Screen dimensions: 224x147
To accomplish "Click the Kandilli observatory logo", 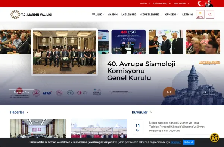I will click(97, 92).
